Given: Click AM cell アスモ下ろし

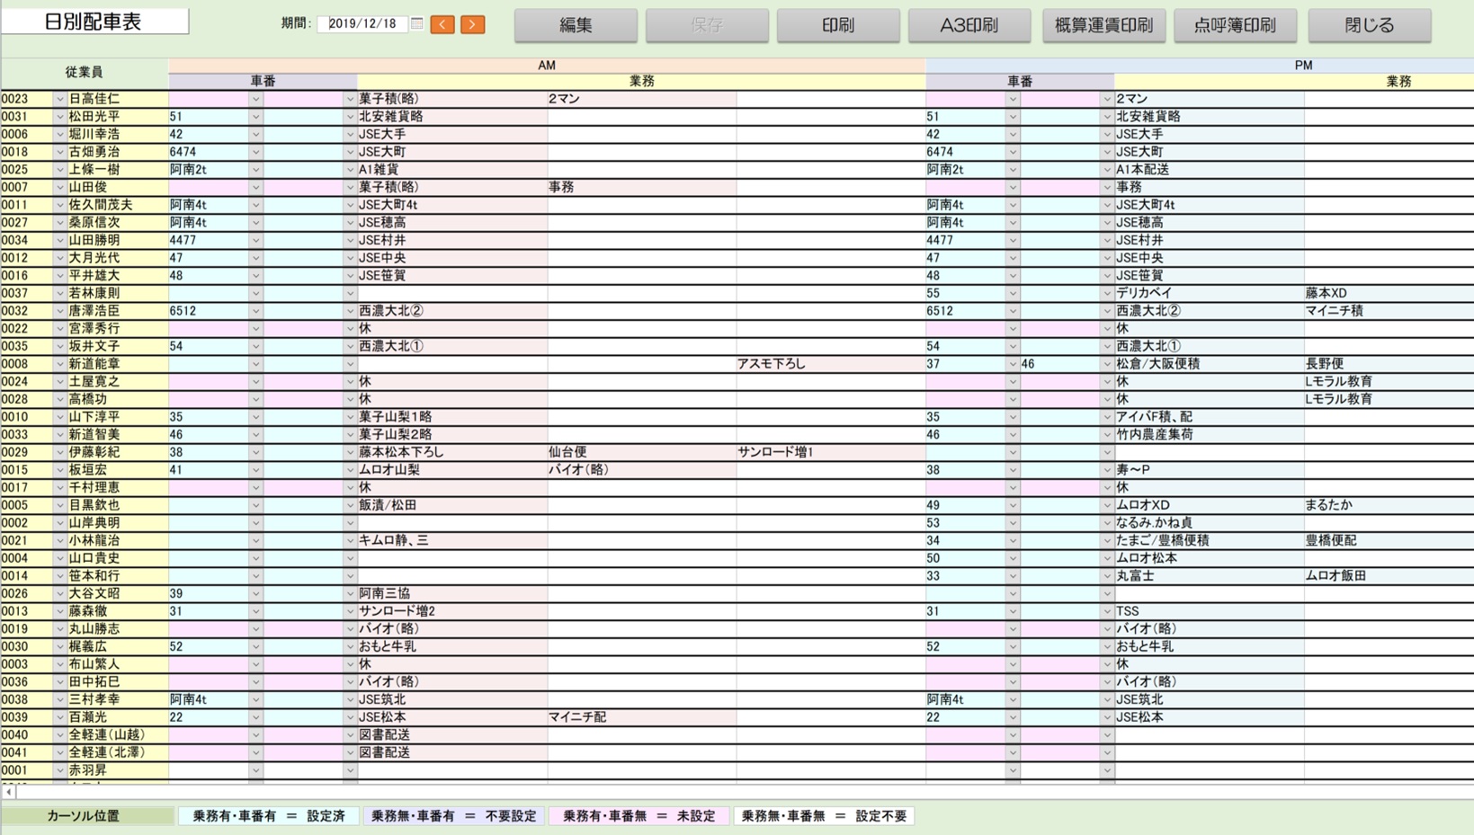Looking at the screenshot, I should 831,364.
